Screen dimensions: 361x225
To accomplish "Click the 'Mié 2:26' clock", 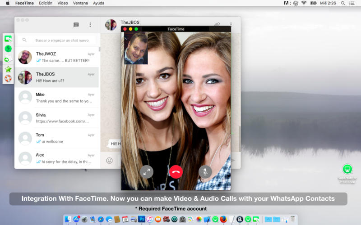I will click(328, 3).
